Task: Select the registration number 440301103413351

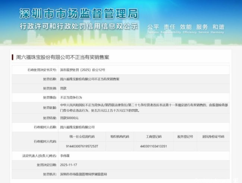Action: point(154,146)
